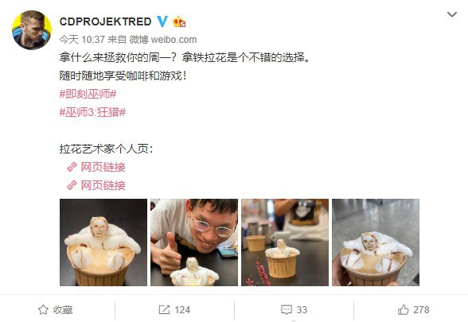Image resolution: width=468 pixels, height=322 pixels.
Task: Click the orange crown membership badge
Action: click(179, 21)
